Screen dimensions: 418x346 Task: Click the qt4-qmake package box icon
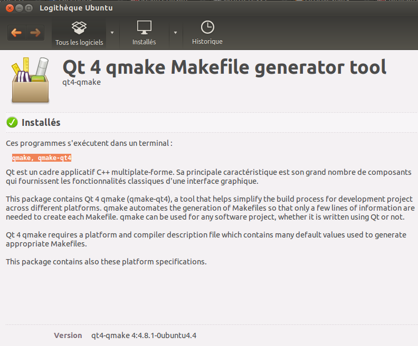click(x=30, y=80)
